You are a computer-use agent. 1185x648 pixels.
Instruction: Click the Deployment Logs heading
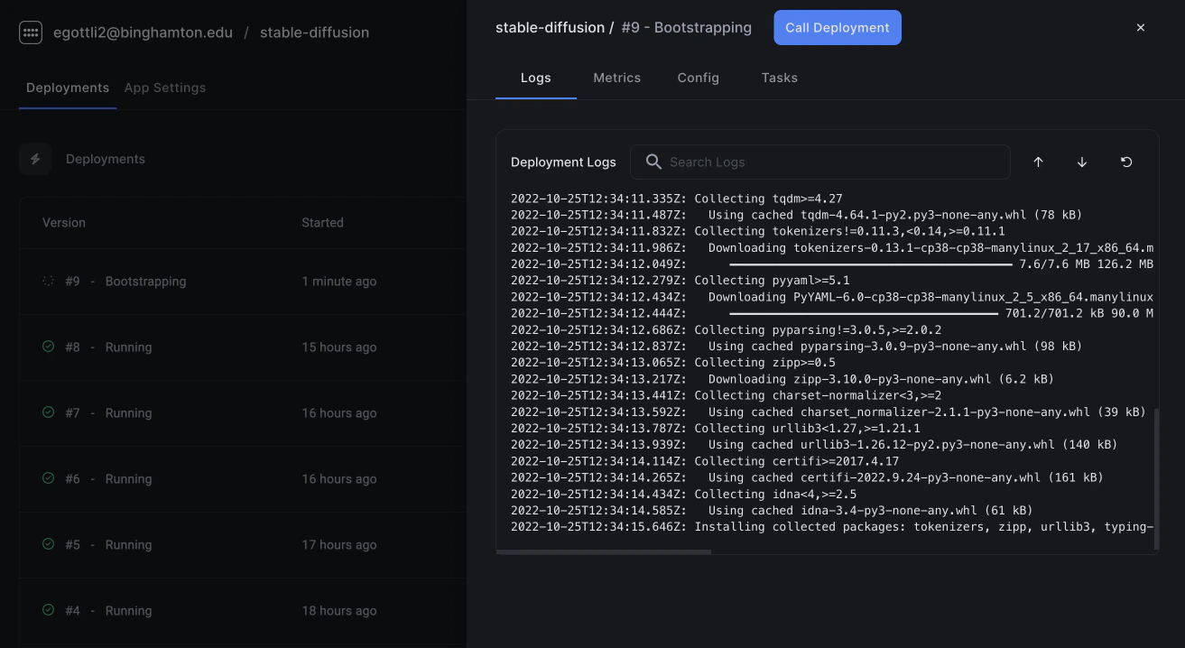(x=563, y=162)
